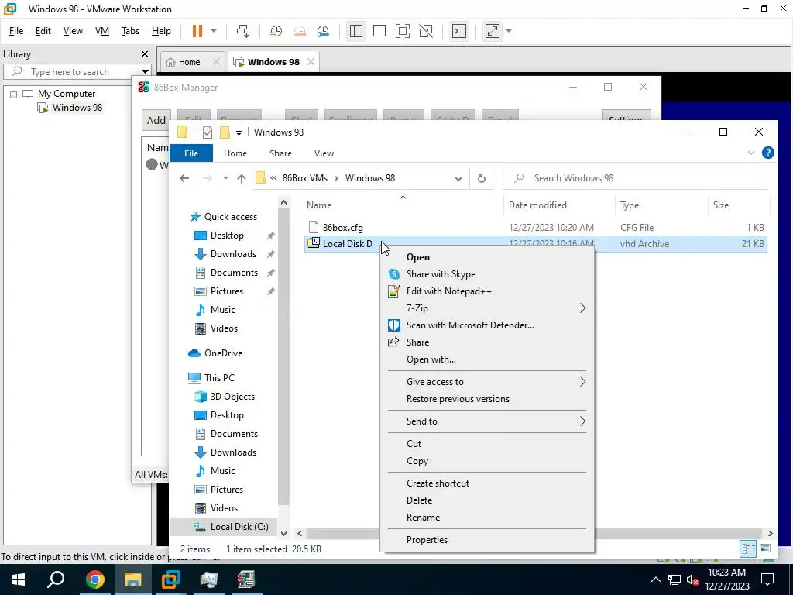793x595 pixels.
Task: Click the library search field
Action: coord(77,72)
